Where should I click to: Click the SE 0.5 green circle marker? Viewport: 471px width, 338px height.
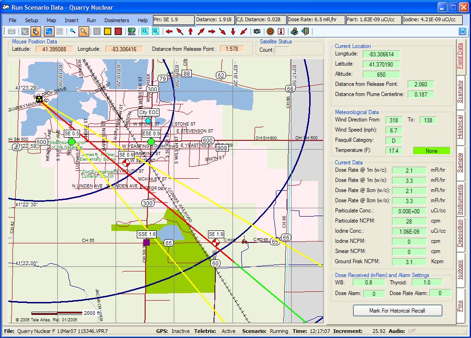(72, 141)
